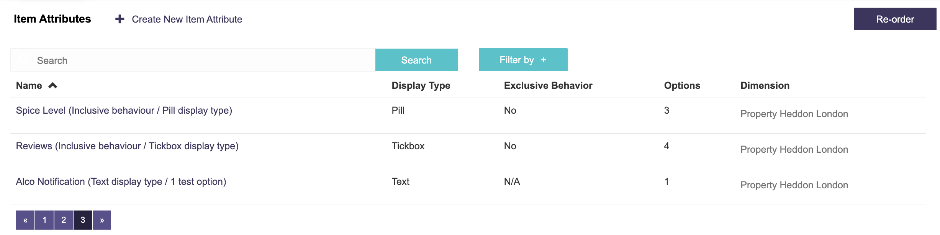Viewport: 940px width, 235px height.
Task: Select pagination page 2
Action: (x=64, y=220)
